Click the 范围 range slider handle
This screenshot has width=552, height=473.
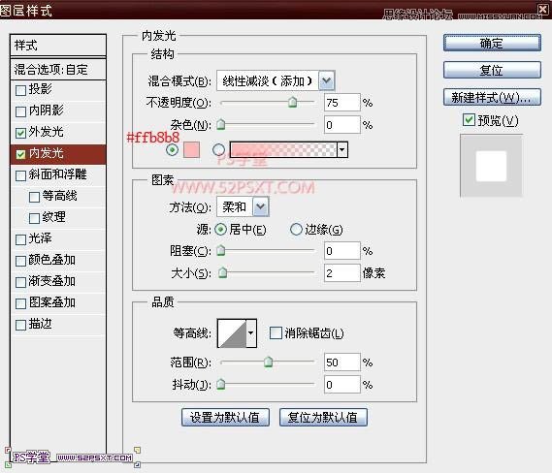coord(269,362)
